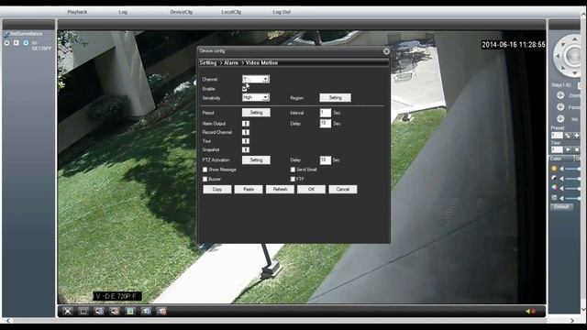587x330 pixels.
Task: Click the Refresh button
Action: [280, 190]
